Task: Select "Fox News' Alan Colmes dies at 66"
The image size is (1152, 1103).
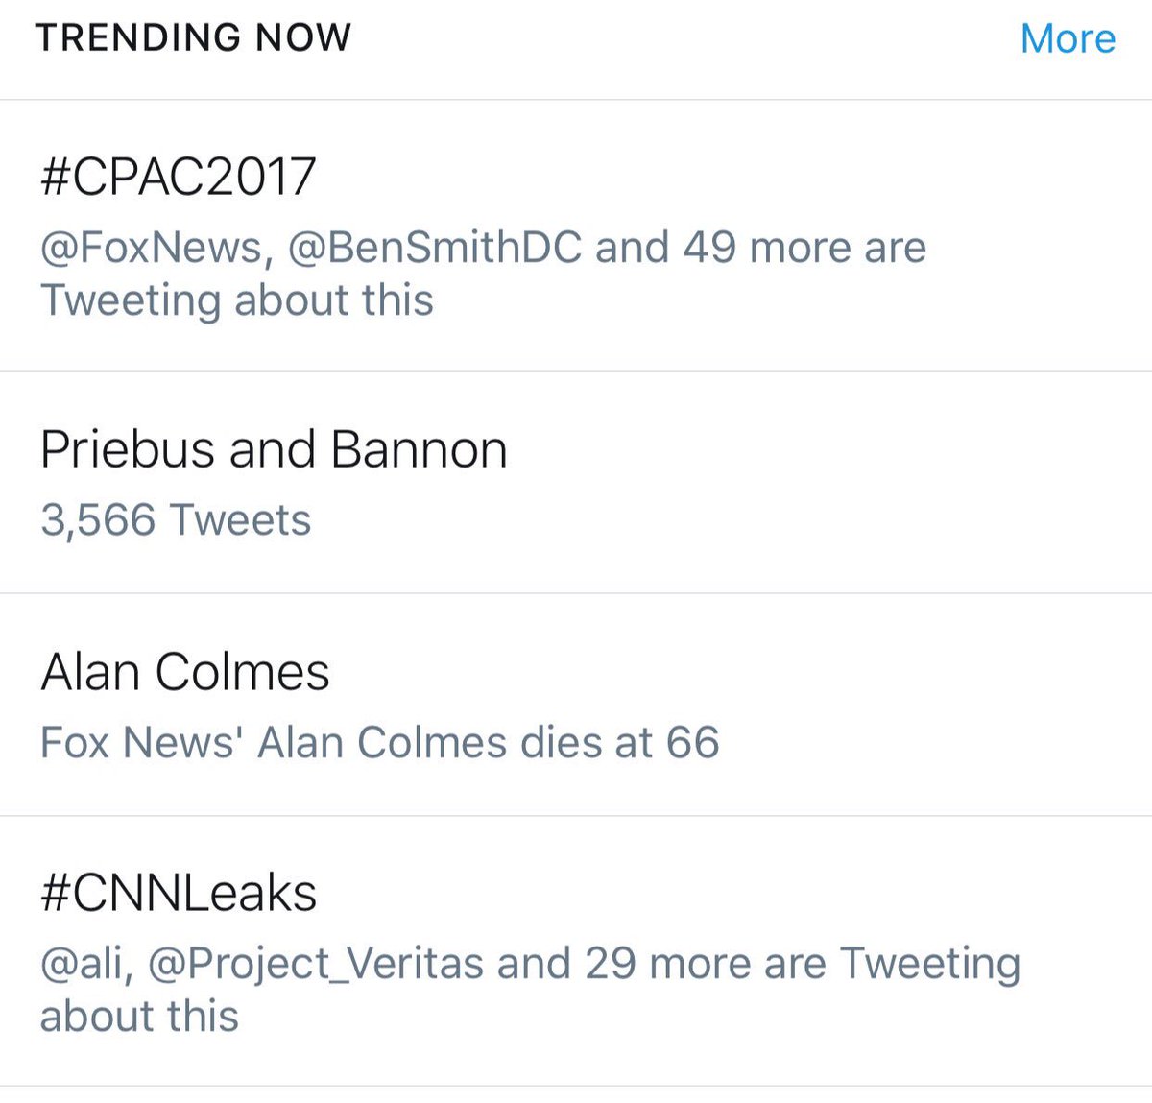Action: click(379, 743)
